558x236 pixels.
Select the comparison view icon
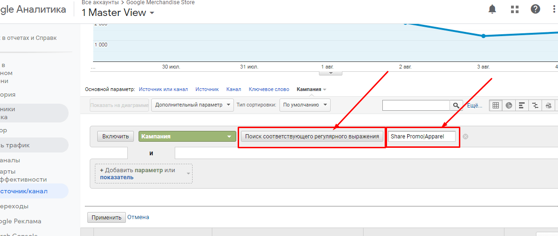point(535,106)
